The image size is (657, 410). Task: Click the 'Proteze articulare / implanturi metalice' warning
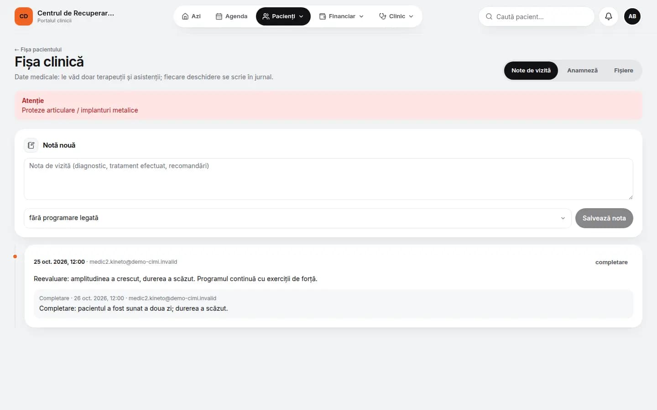click(x=80, y=110)
